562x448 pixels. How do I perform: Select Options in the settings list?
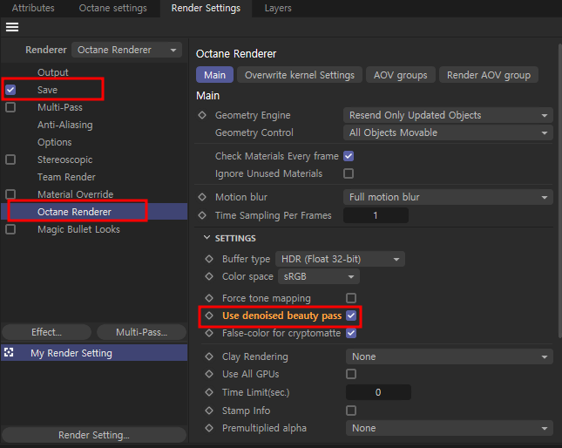55,142
